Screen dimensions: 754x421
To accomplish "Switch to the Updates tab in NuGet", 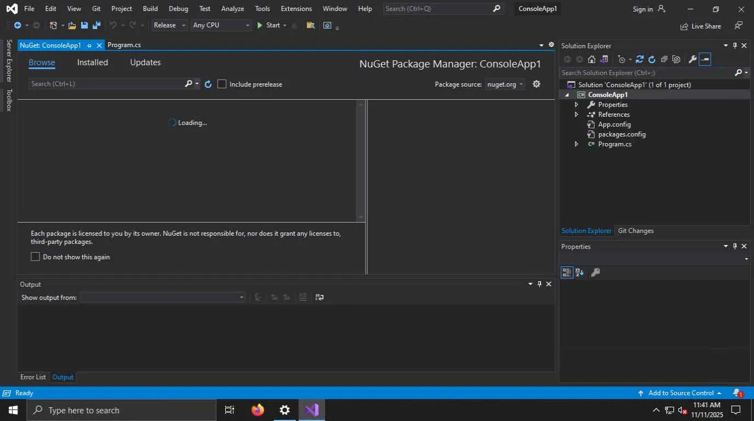I will point(145,62).
